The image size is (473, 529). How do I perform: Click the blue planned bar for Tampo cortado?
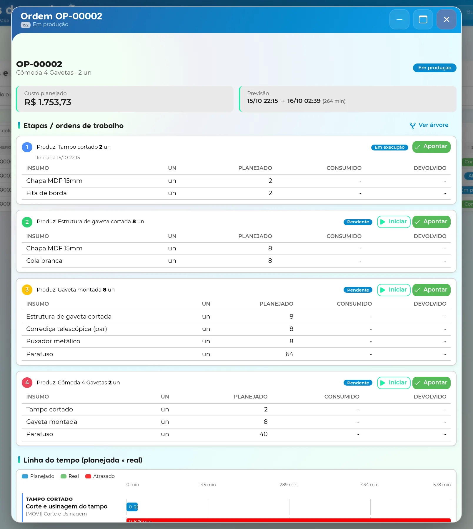coord(132,507)
